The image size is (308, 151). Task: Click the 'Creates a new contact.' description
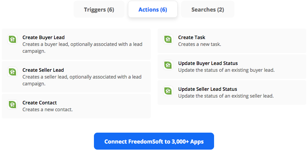click(48, 110)
